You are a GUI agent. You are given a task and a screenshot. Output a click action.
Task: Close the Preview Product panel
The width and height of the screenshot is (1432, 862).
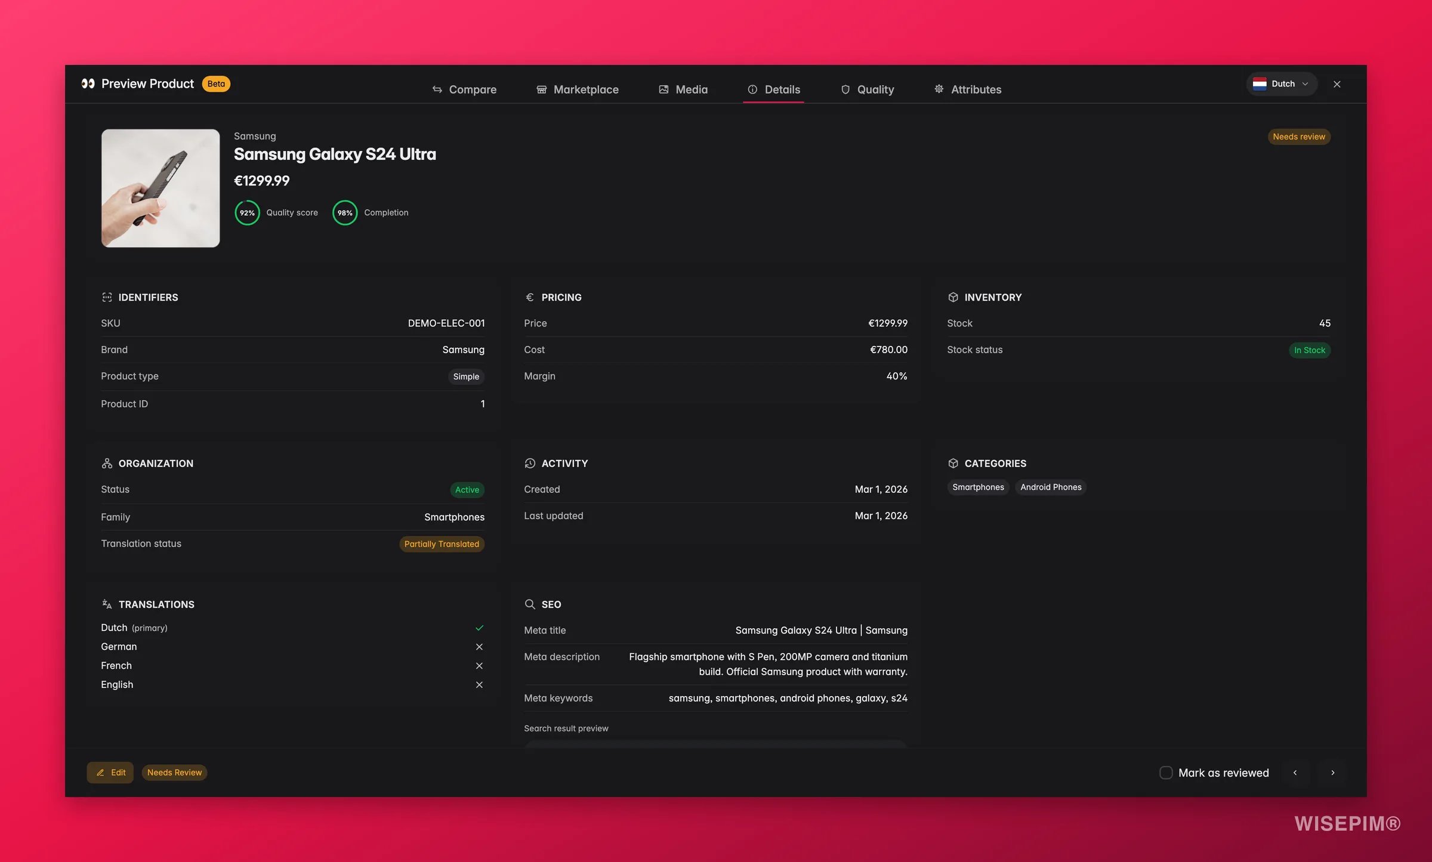click(x=1337, y=84)
